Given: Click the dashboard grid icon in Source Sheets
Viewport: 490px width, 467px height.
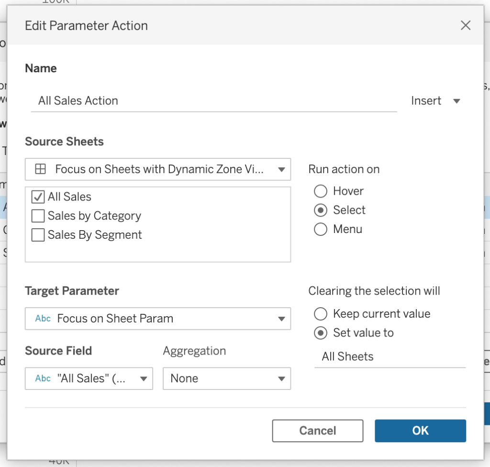Looking at the screenshot, I should (41, 169).
